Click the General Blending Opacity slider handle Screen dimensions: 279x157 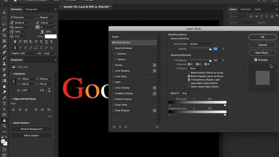pyautogui.click(x=210, y=49)
